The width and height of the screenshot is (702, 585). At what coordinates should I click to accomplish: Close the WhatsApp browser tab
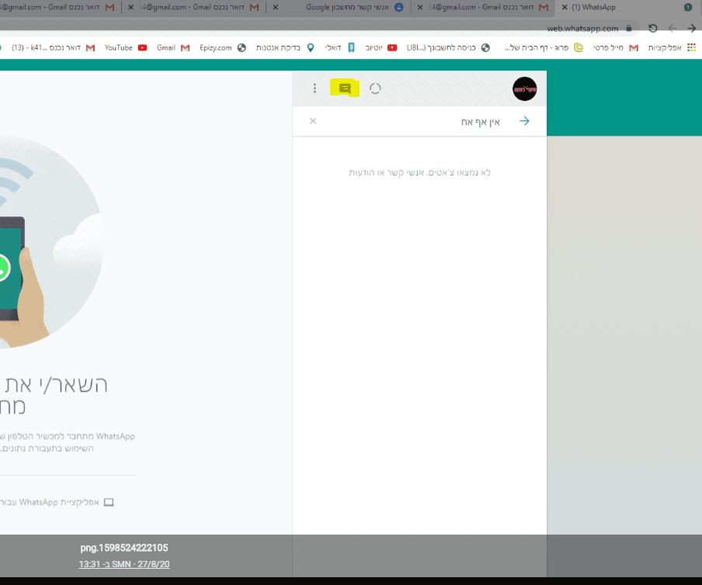pos(565,7)
